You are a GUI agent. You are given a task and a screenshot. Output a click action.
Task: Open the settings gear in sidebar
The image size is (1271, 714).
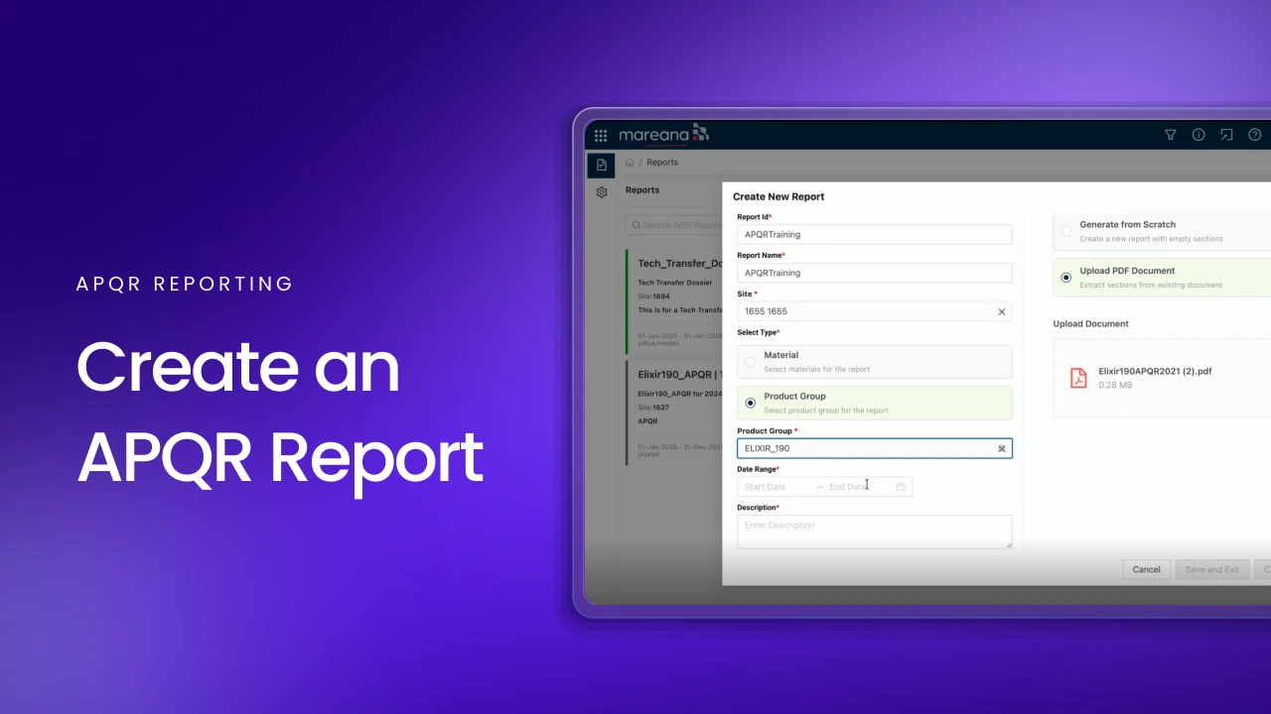602,192
